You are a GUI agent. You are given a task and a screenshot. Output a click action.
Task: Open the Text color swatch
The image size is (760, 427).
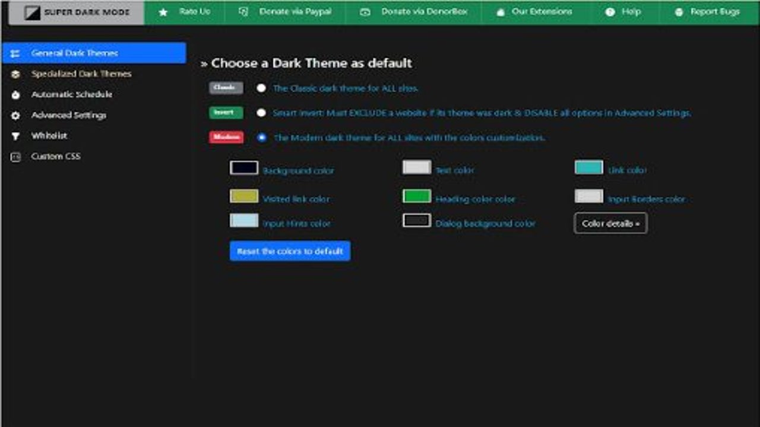point(417,167)
